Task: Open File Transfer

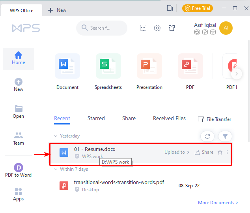Action: pyautogui.click(x=215, y=119)
